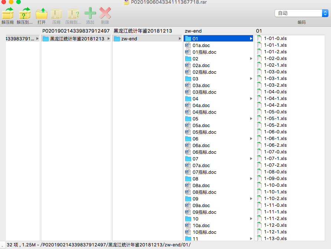Click the 03指标.doc document icon
331x249 pixels.
[188, 92]
